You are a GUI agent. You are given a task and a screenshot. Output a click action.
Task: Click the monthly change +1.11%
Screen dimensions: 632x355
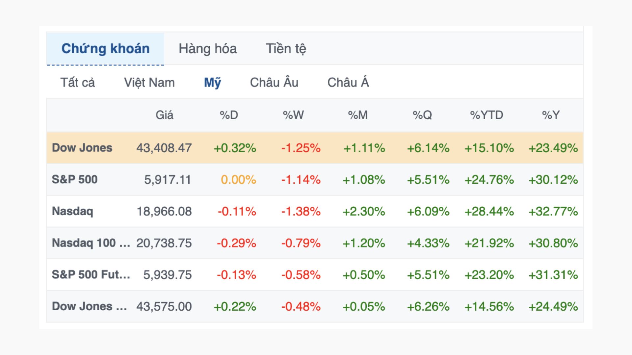point(364,148)
